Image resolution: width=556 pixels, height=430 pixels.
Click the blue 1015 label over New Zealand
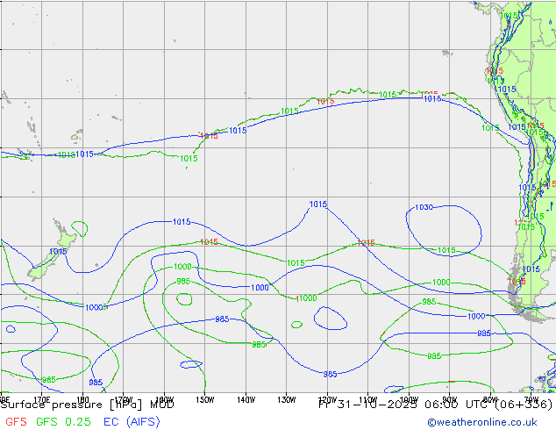[x=58, y=252]
